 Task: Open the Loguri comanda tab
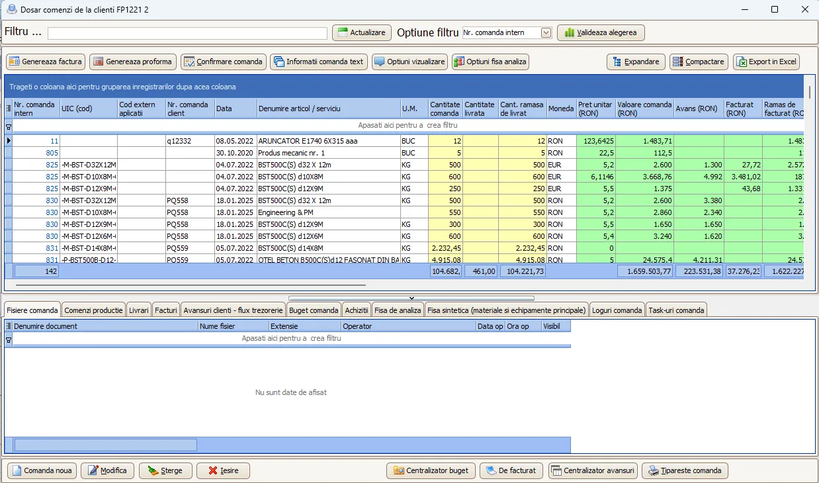point(617,310)
